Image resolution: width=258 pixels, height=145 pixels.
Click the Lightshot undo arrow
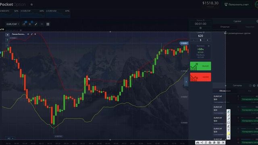[229, 137]
